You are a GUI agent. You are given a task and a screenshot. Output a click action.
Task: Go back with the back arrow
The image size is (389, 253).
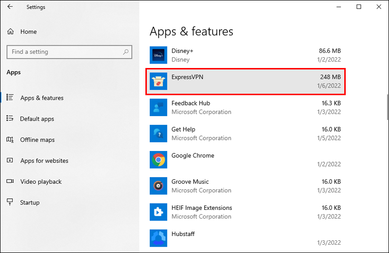point(11,7)
